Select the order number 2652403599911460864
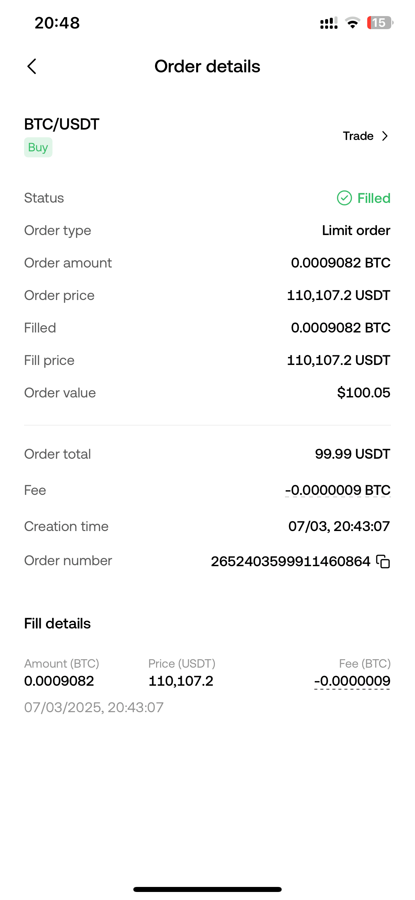The height and width of the screenshot is (900, 415). click(x=290, y=561)
